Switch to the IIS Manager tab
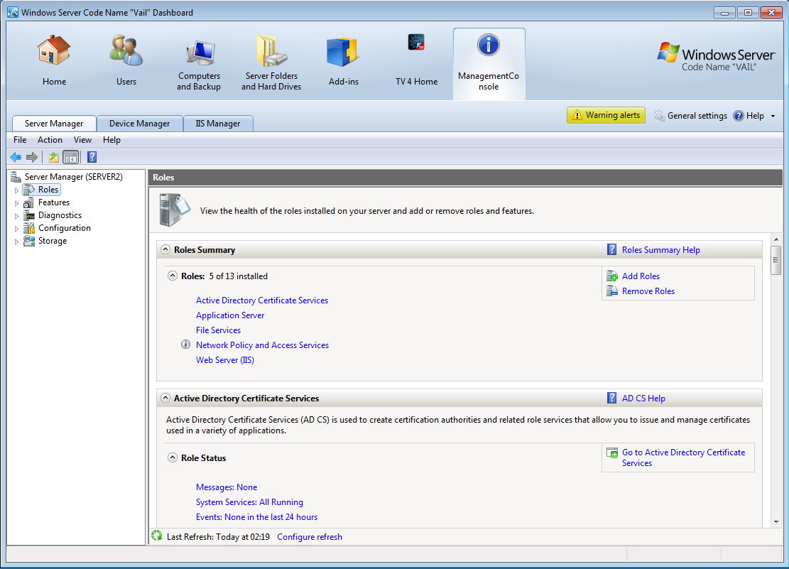This screenshot has width=789, height=569. tap(218, 124)
